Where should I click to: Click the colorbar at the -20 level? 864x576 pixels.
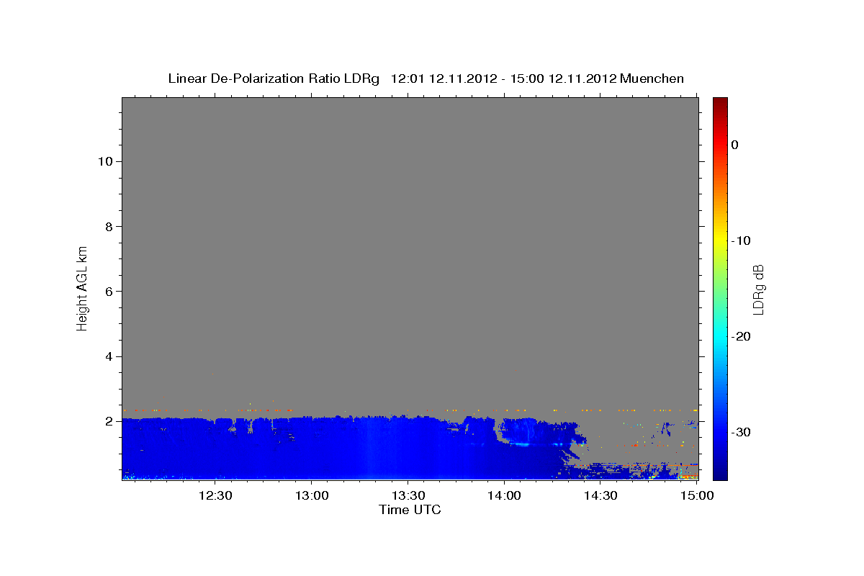[x=720, y=336]
